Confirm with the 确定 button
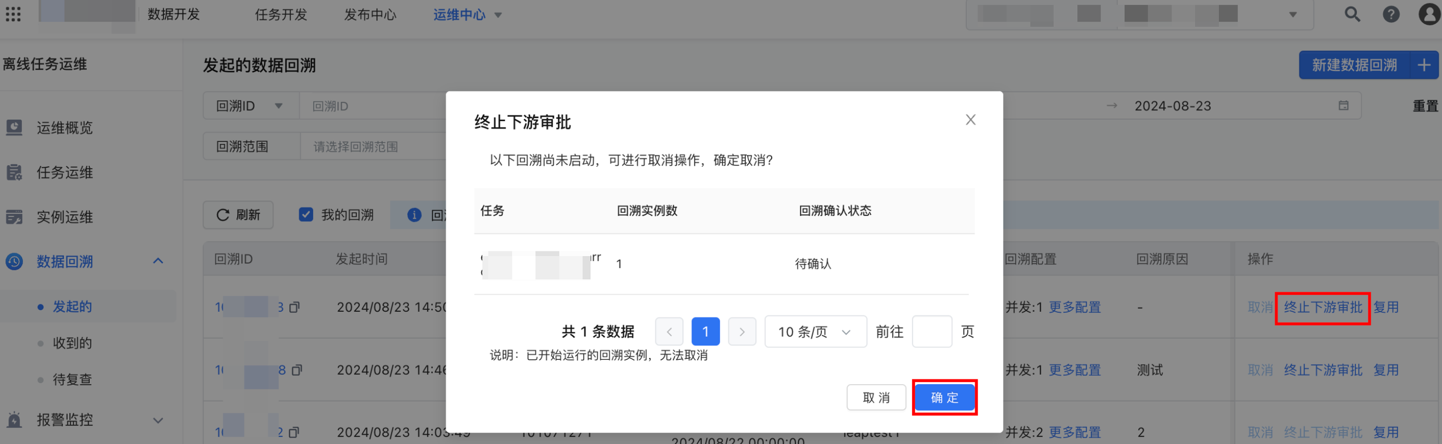The image size is (1442, 444). coord(944,398)
